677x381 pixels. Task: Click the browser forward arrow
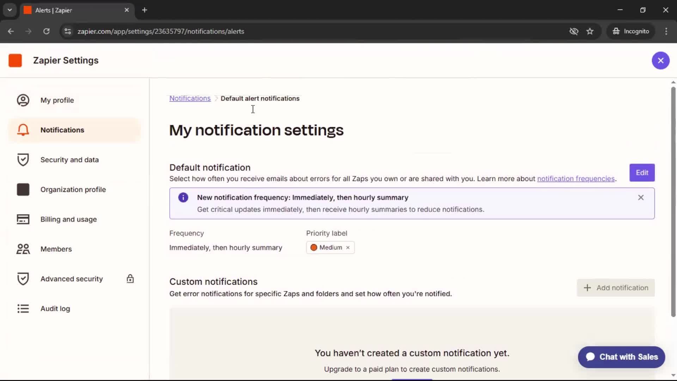click(29, 31)
